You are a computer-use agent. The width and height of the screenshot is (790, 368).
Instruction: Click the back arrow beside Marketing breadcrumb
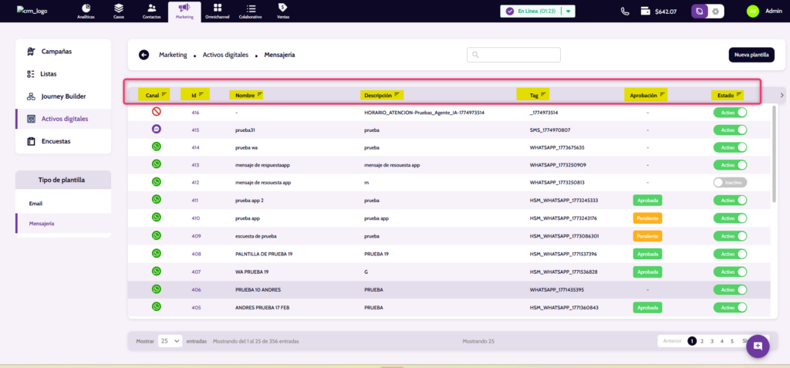[x=143, y=55]
